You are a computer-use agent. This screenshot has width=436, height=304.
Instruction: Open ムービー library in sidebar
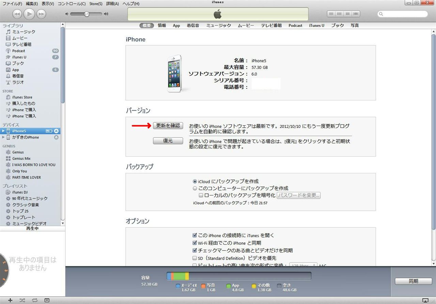click(20, 38)
